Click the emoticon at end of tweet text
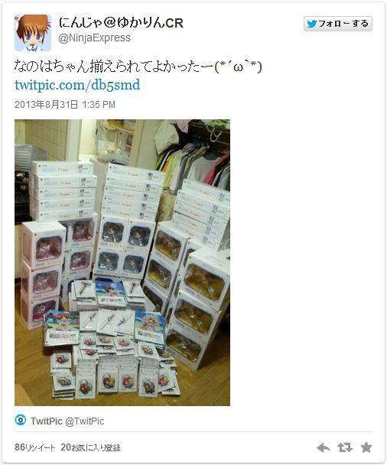Viewport: 387px width, 465px height. (238, 67)
